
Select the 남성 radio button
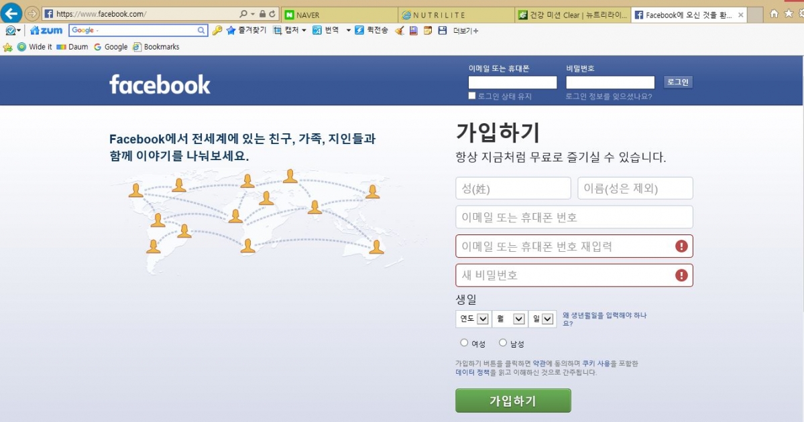point(503,342)
